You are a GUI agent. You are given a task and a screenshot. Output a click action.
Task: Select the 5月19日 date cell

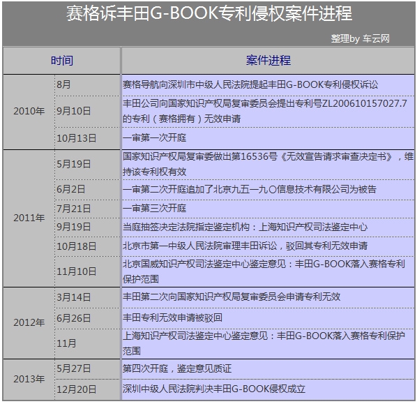click(x=87, y=165)
